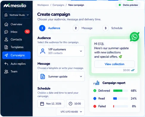Click the WhatsApp icon on preview
The image size is (145, 117).
tap(135, 37)
